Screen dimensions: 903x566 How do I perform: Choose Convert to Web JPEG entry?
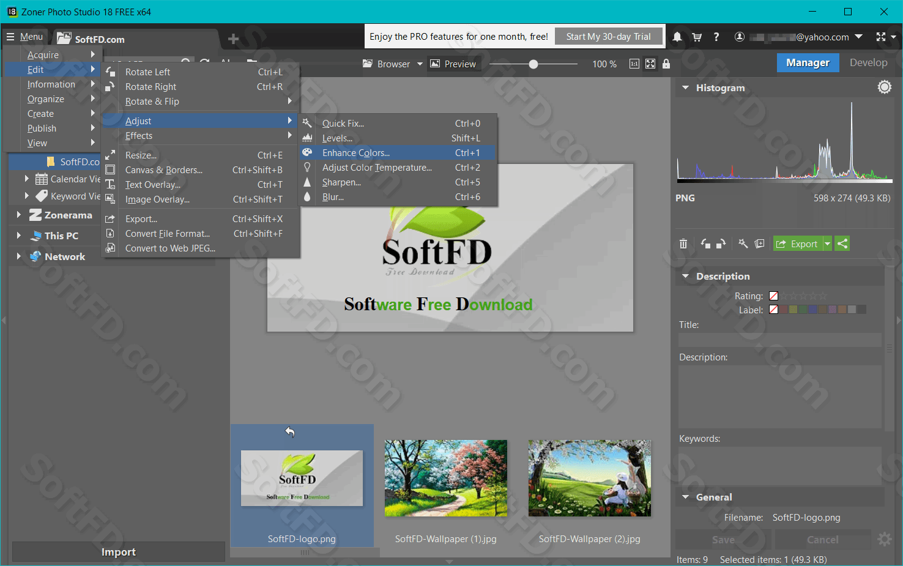coord(201,248)
